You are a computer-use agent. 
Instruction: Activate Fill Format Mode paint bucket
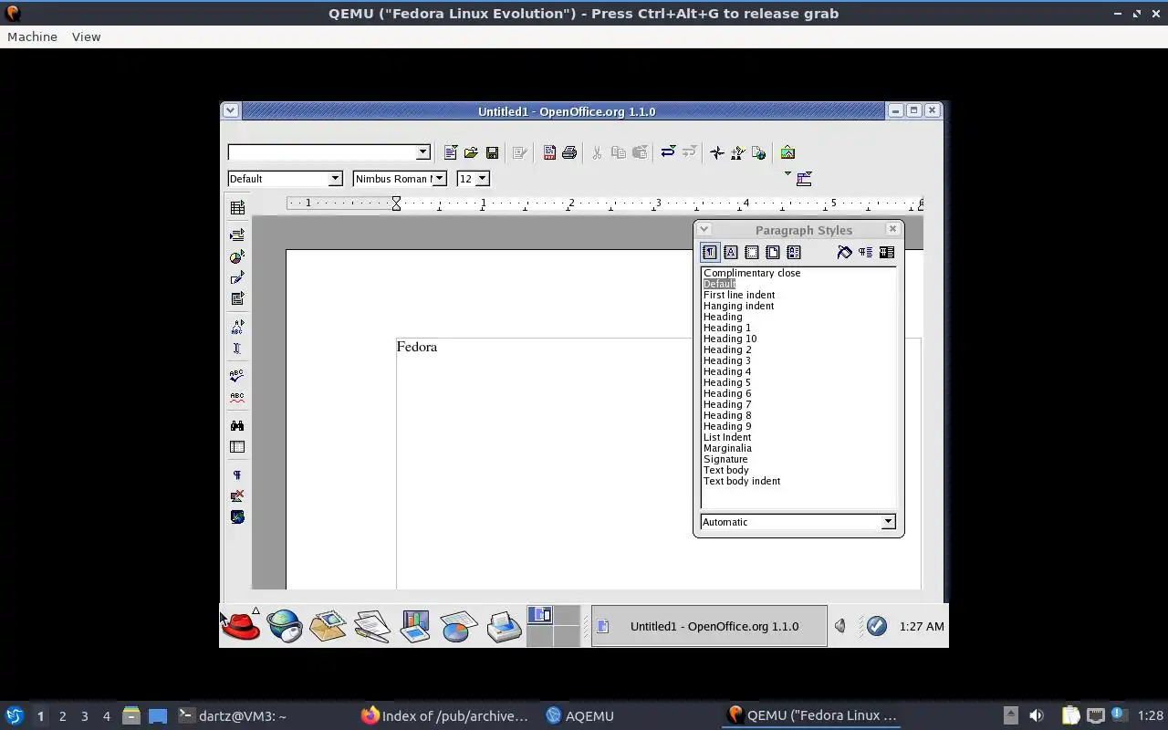point(844,253)
